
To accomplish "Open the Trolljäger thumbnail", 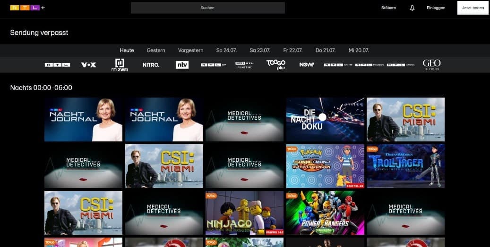I will (405, 166).
